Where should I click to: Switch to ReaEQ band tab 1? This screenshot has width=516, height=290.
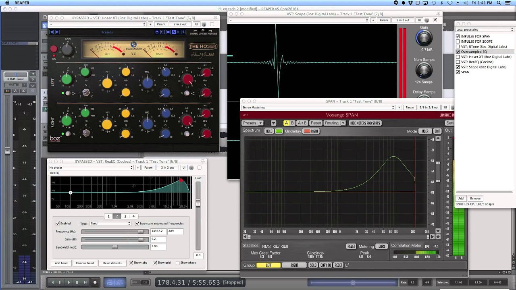coord(108,216)
